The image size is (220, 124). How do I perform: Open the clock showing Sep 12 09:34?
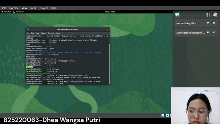coord(110,12)
